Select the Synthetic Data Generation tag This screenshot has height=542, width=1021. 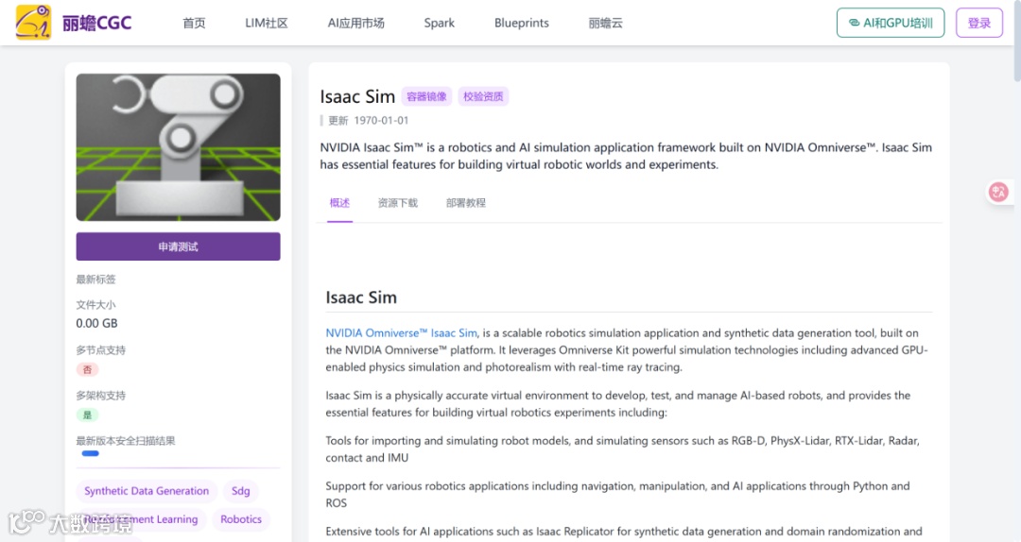click(147, 491)
